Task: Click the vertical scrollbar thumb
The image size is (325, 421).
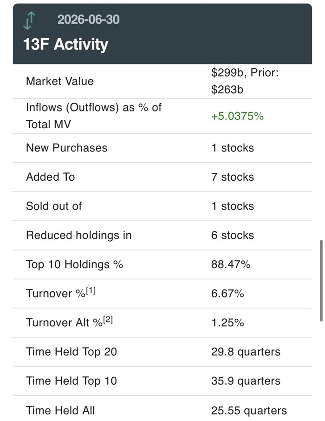Action: (321, 281)
